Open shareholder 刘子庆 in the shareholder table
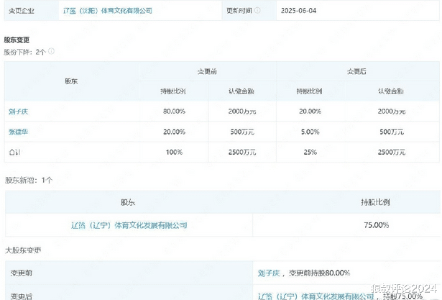Viewport: 442px width, 300px height. [x=18, y=112]
